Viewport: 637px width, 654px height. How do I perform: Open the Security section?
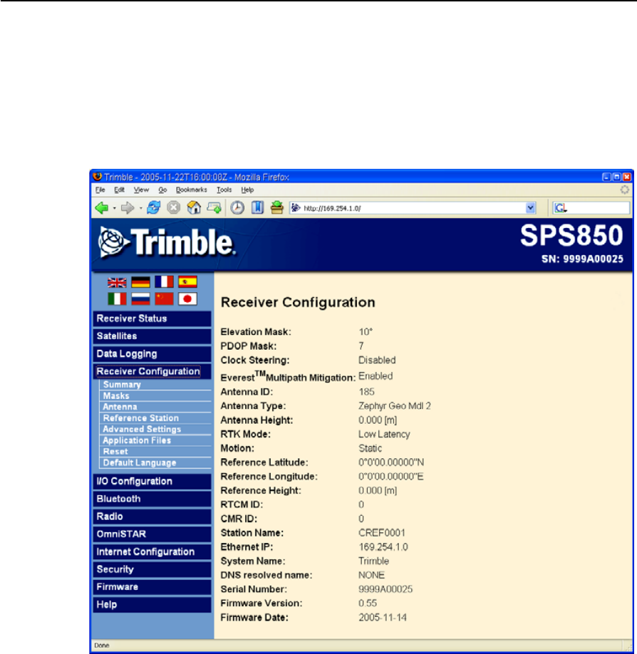[152, 569]
